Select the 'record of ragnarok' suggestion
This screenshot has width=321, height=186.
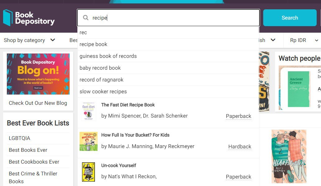point(102,80)
